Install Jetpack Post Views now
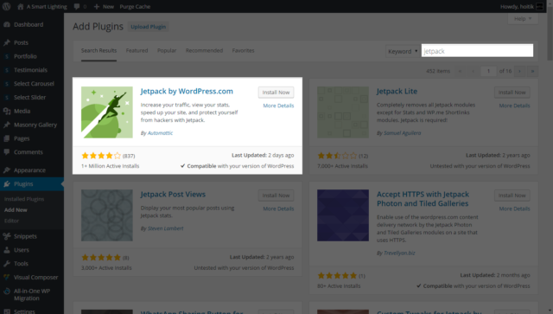The width and height of the screenshot is (553, 314). tap(276, 195)
